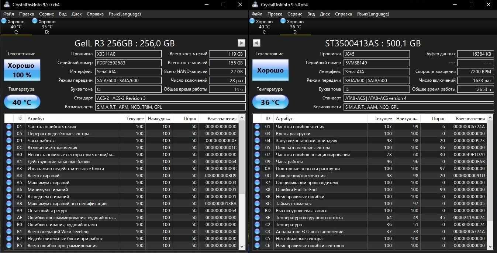The width and height of the screenshot is (497, 253).
Task: Click status dot of Изначально недействительные блоки row
Action: [x=9, y=169]
